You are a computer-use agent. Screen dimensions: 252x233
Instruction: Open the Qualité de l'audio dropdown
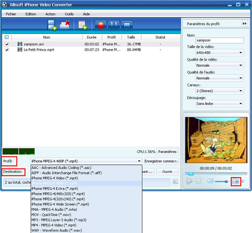(x=220, y=78)
